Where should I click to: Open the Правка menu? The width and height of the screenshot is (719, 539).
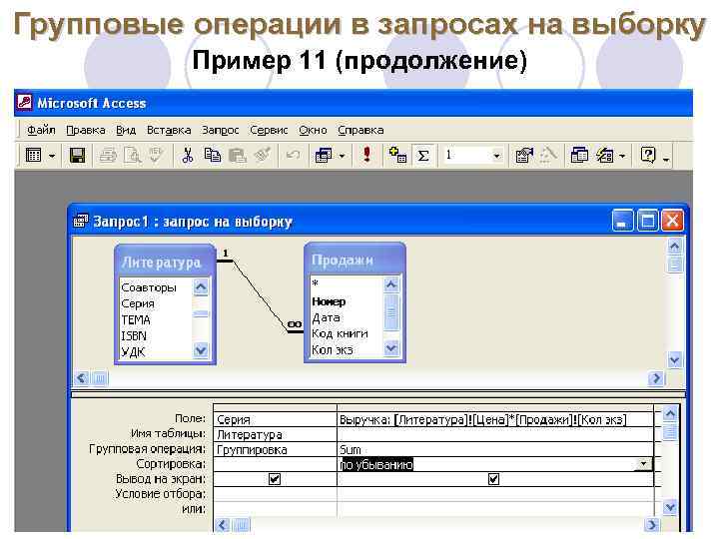86,130
